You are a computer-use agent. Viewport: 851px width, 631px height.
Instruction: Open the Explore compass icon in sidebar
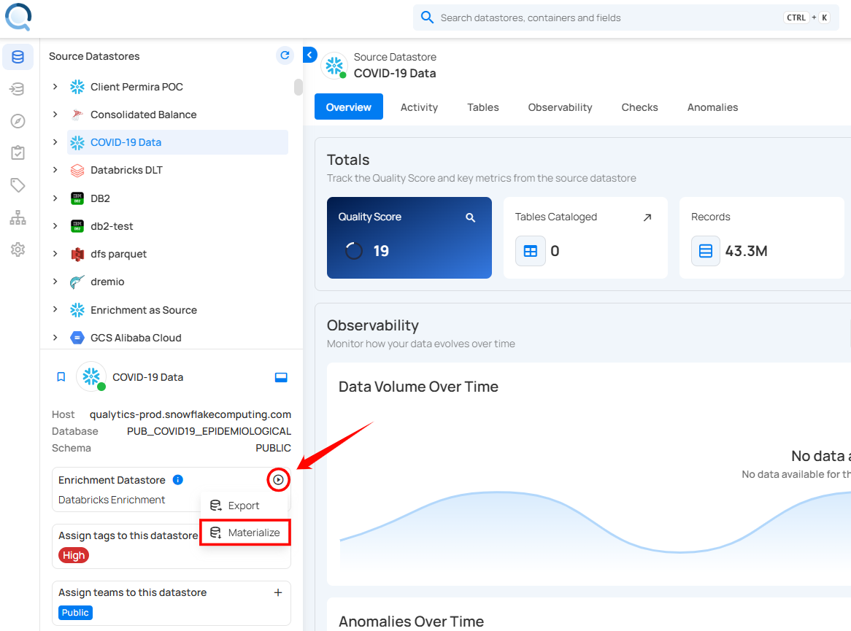(18, 121)
